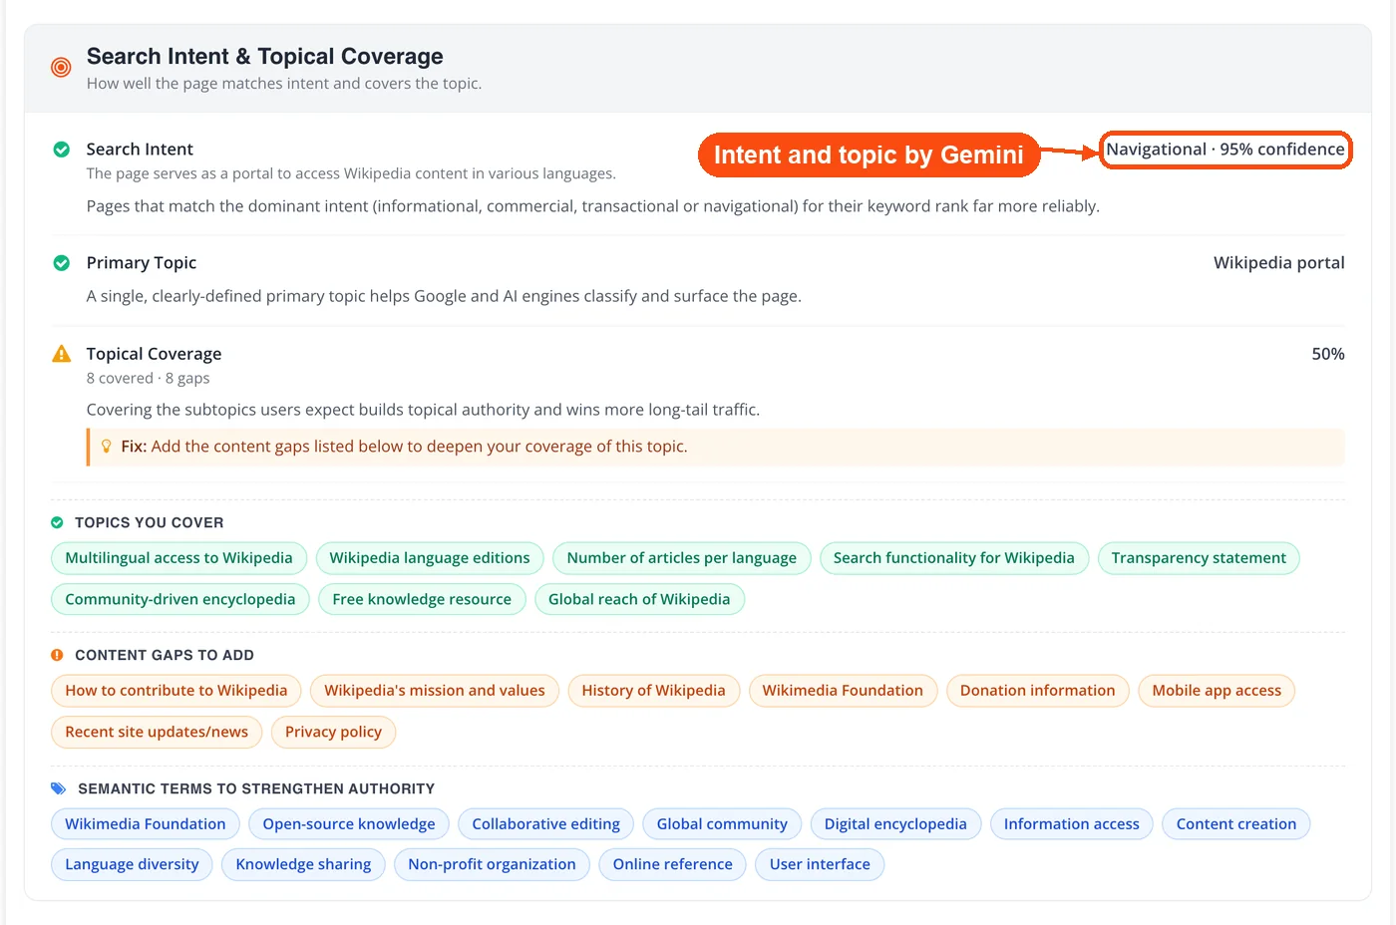Viewport: 1396px width, 925px height.
Task: Select the Mobile app access gap tag
Action: [x=1217, y=691]
